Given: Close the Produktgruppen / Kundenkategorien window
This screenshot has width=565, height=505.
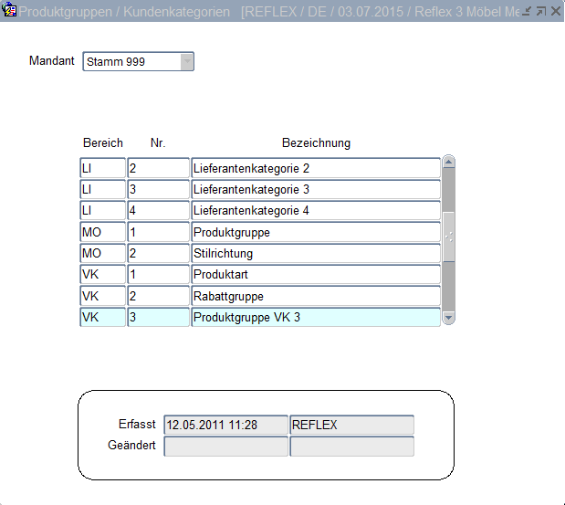Looking at the screenshot, I should click(555, 12).
